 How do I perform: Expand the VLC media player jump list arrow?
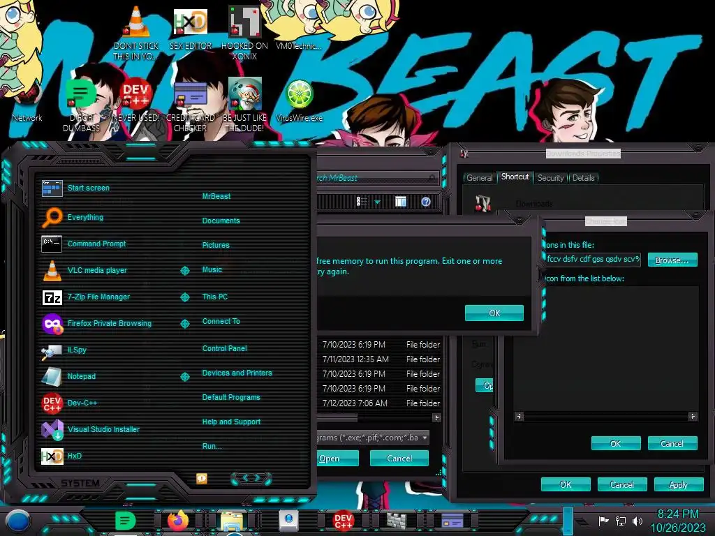point(184,271)
